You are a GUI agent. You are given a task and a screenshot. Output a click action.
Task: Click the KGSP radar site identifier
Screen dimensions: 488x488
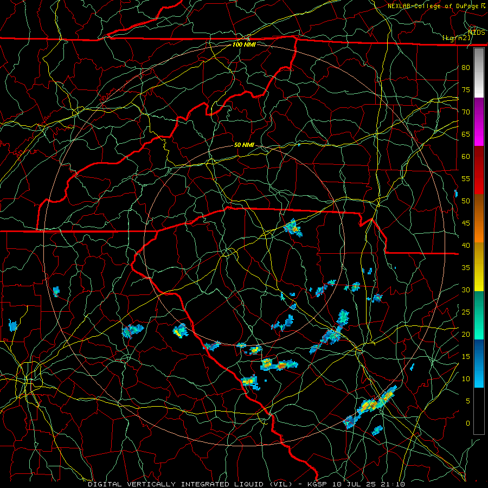point(318,484)
